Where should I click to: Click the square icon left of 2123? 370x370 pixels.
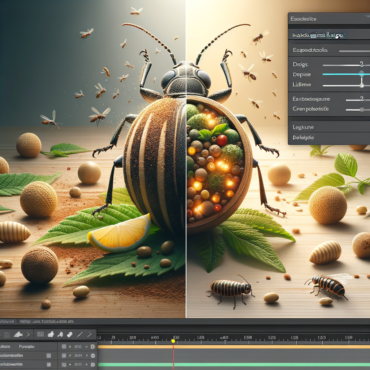[64, 365]
